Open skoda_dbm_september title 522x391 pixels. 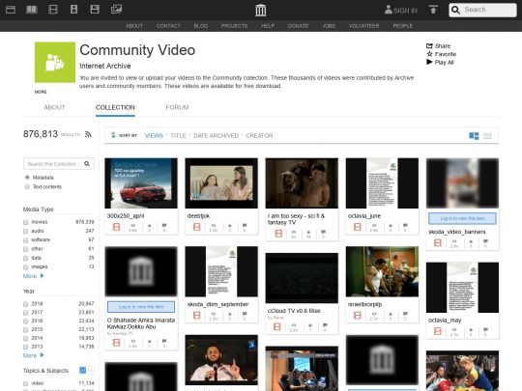point(217,304)
